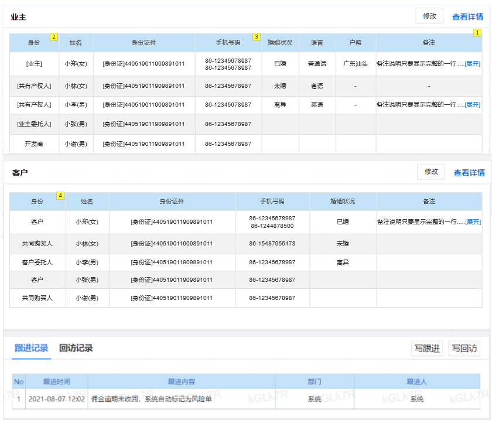Click 修改 button in 业主 section
The width and height of the screenshot is (492, 423).
pos(429,16)
